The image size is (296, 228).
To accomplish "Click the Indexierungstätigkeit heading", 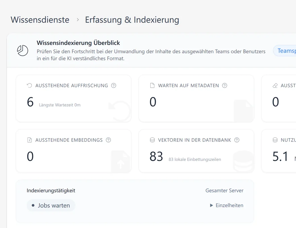I will tap(51, 190).
